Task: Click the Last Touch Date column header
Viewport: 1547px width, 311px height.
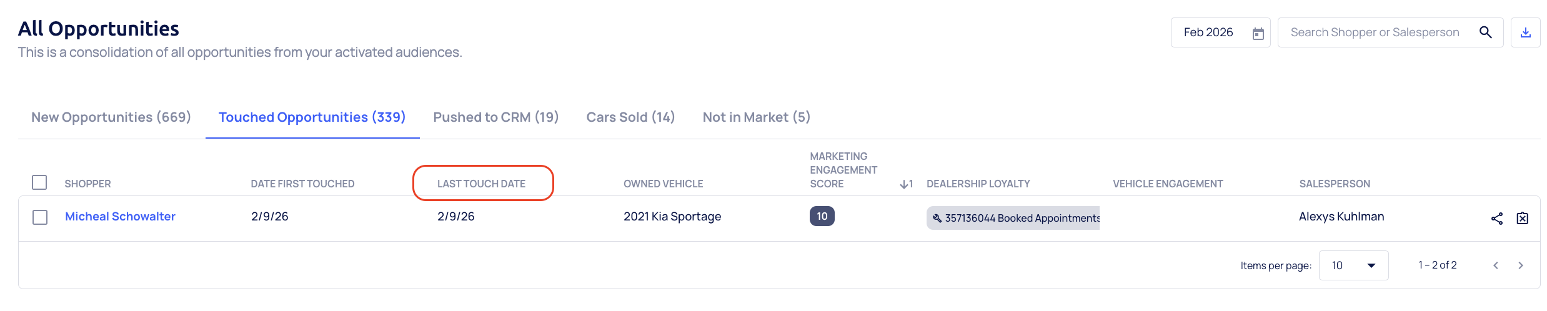Action: (x=481, y=184)
